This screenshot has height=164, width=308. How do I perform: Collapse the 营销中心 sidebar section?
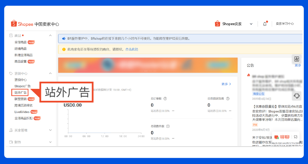(50, 73)
